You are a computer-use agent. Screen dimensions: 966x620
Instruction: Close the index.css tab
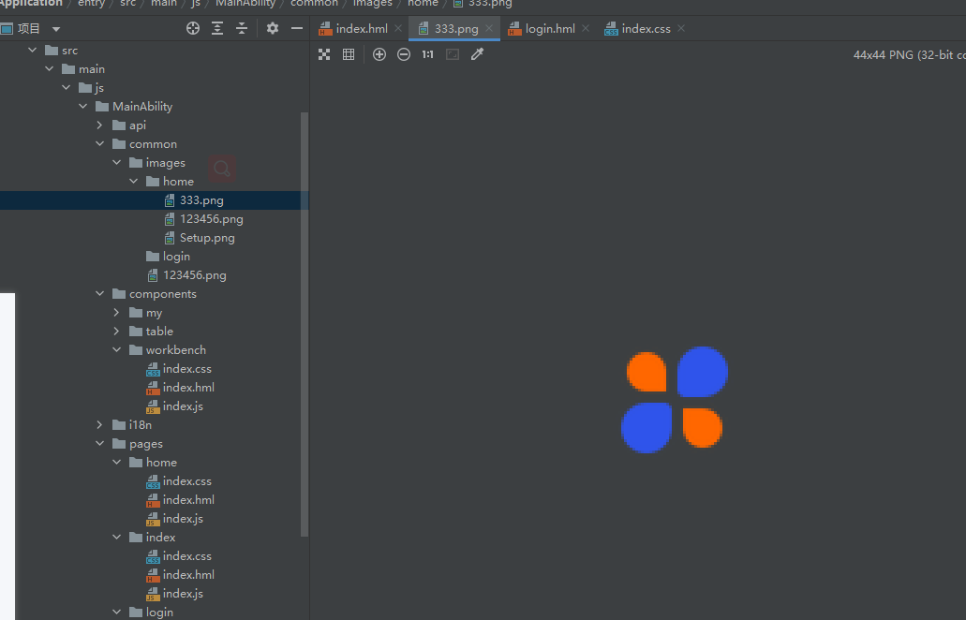(681, 28)
